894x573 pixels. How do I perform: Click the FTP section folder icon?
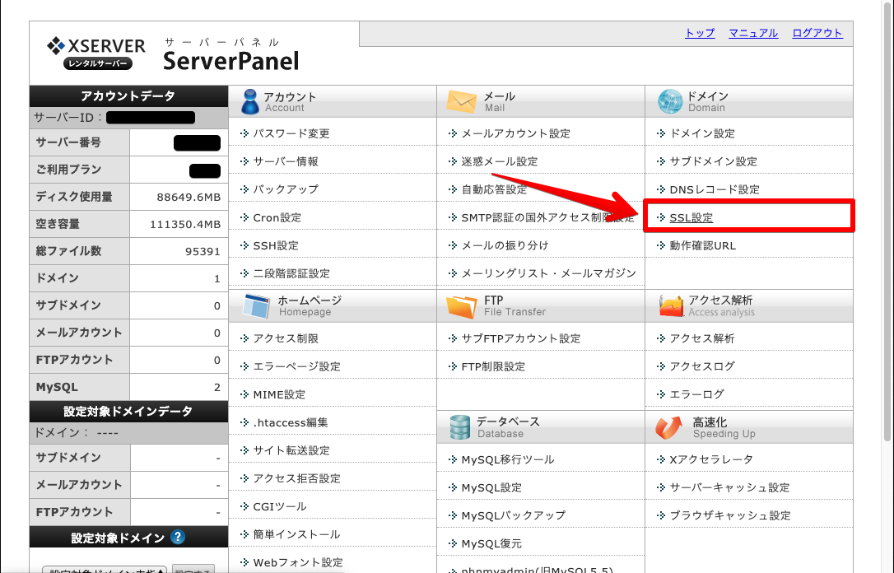461,306
